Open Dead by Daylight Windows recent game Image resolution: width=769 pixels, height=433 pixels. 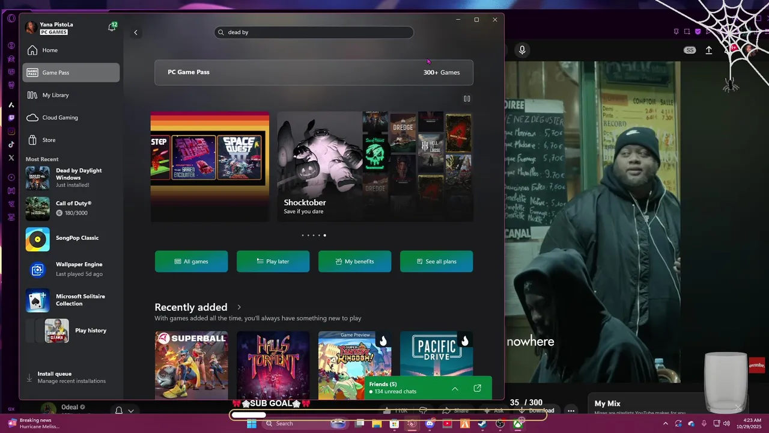[71, 178]
